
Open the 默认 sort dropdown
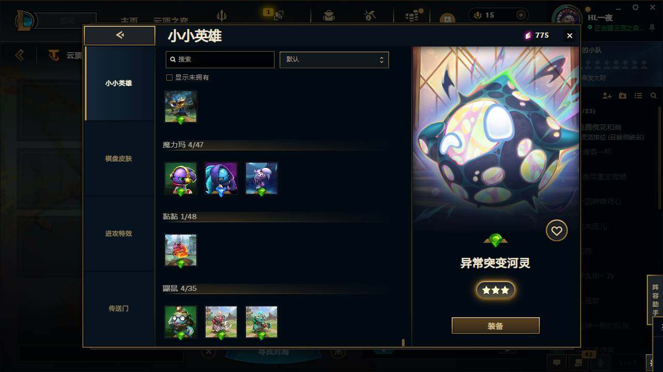pyautogui.click(x=334, y=59)
